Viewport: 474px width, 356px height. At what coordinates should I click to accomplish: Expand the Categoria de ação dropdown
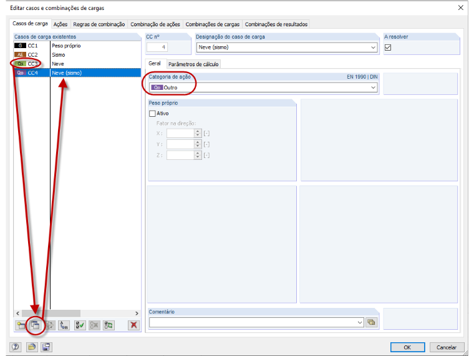(x=373, y=87)
